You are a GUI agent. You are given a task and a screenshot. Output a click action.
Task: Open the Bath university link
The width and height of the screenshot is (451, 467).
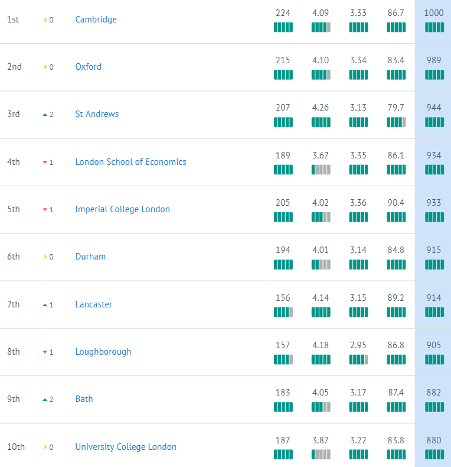point(84,399)
